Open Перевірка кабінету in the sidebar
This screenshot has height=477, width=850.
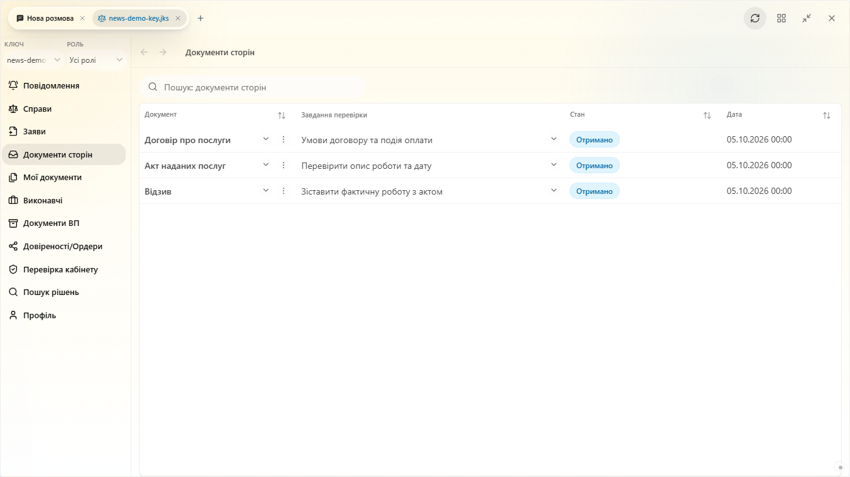(64, 269)
